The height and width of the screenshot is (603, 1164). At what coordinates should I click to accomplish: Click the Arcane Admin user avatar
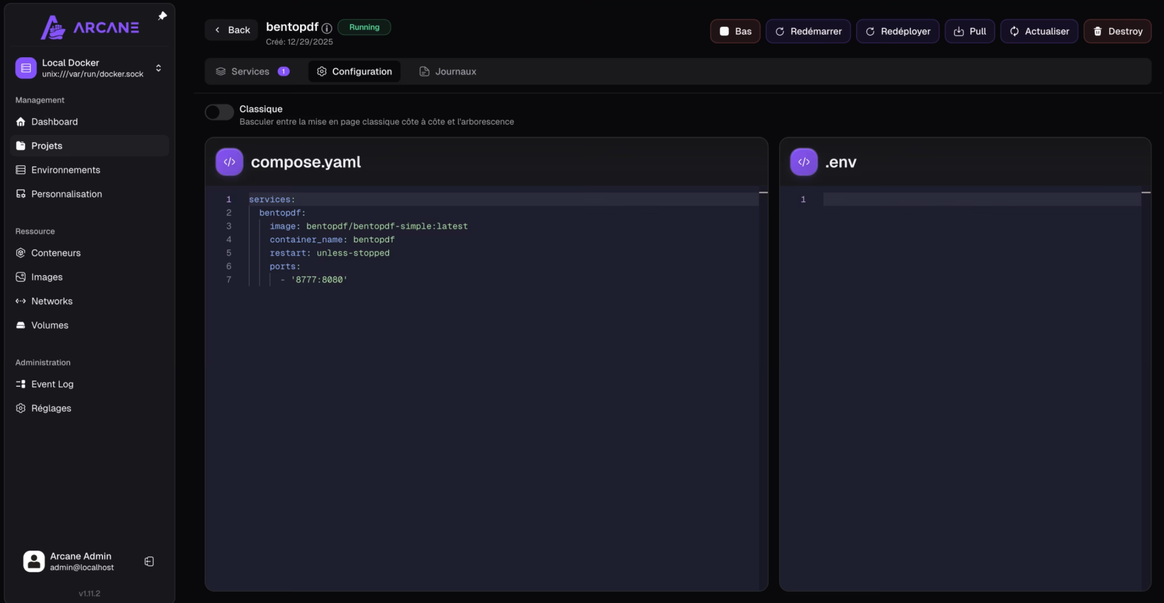click(34, 561)
